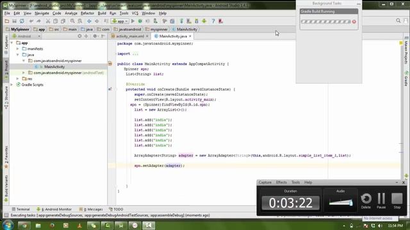The image size is (410, 230).
Task: Click the MySpinner breadcrumb
Action: coord(18,29)
